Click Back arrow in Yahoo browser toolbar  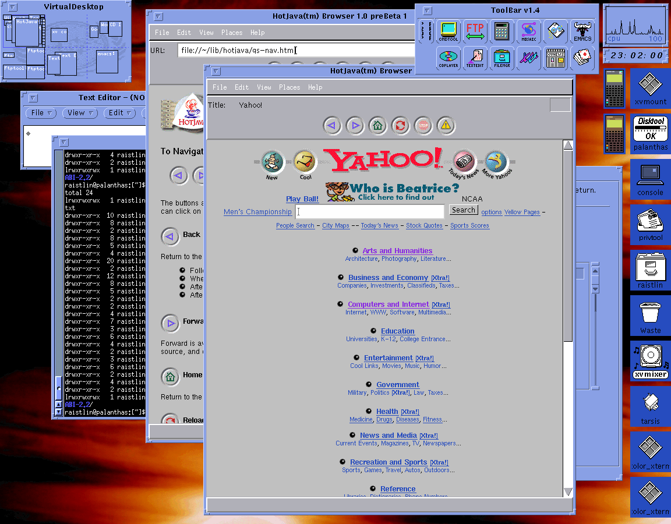[331, 126]
